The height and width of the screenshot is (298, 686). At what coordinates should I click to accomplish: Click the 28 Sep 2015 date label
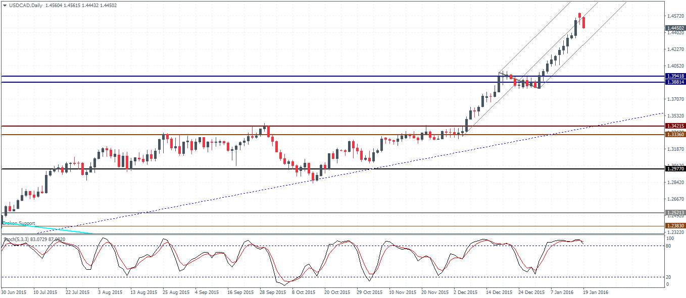[x=272, y=292]
